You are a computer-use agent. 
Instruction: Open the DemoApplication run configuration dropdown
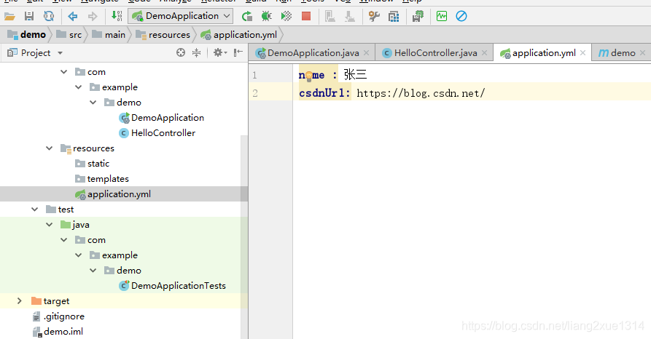coord(181,16)
